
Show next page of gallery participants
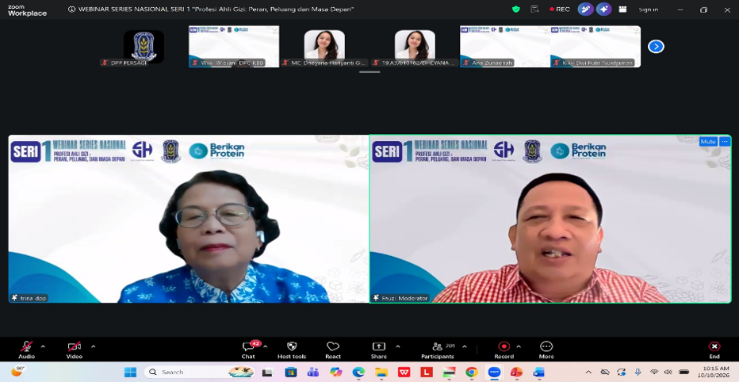(x=656, y=46)
